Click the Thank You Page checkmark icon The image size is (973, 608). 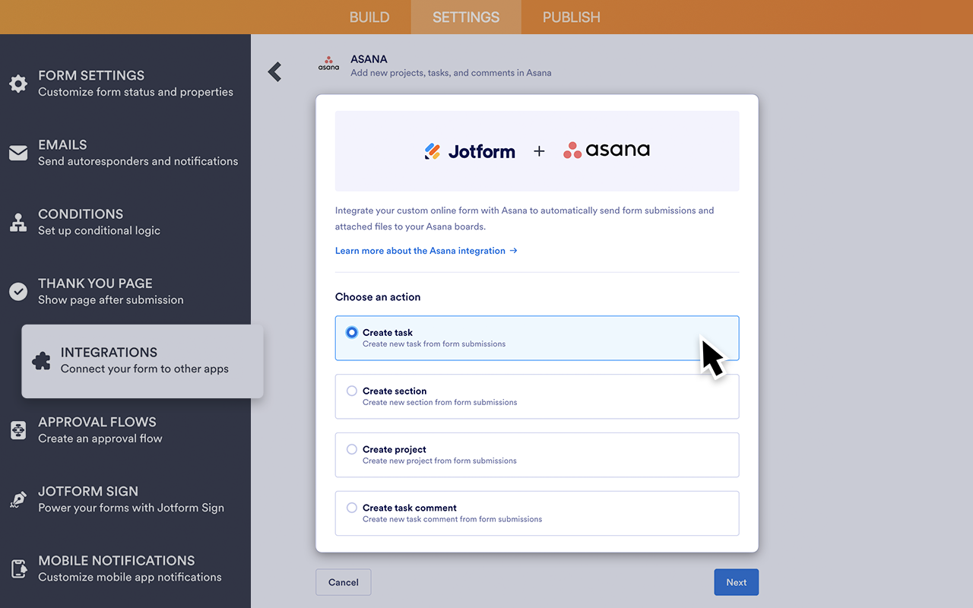click(18, 291)
